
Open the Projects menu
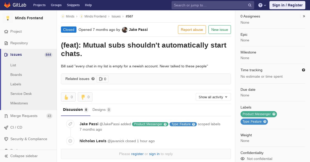39,5
